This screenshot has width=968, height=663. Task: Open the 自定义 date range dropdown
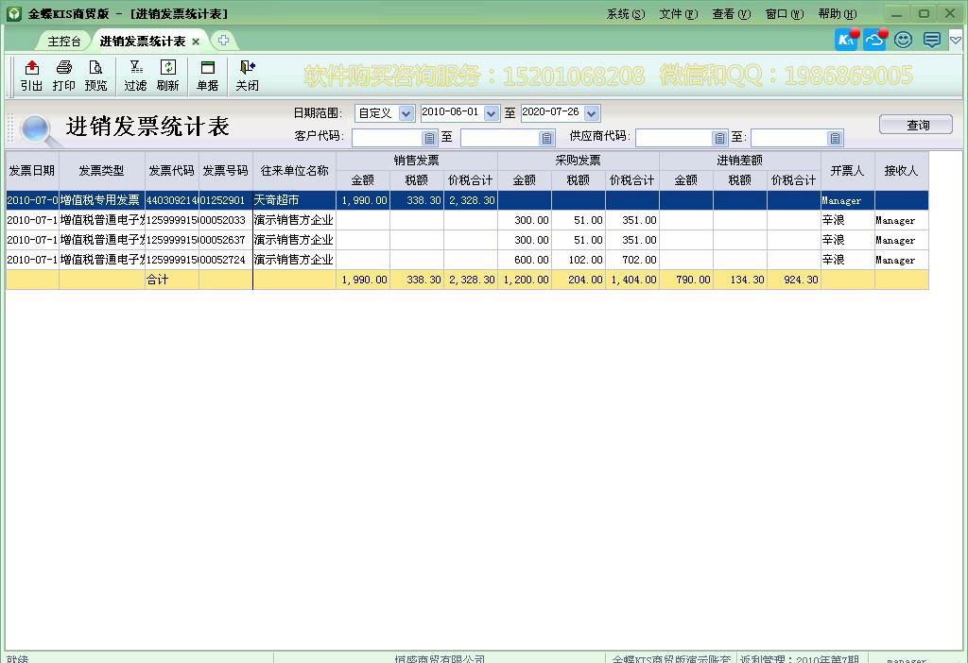click(408, 112)
